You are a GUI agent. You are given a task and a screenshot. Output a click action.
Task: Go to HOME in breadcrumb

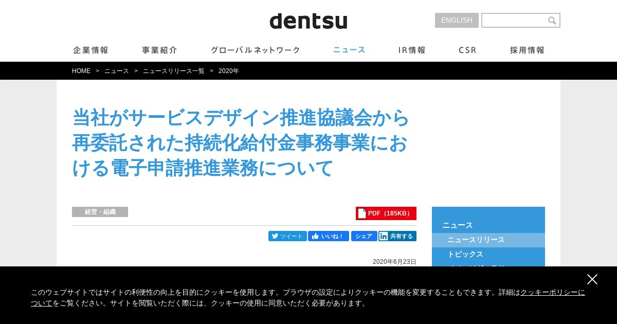(x=81, y=71)
